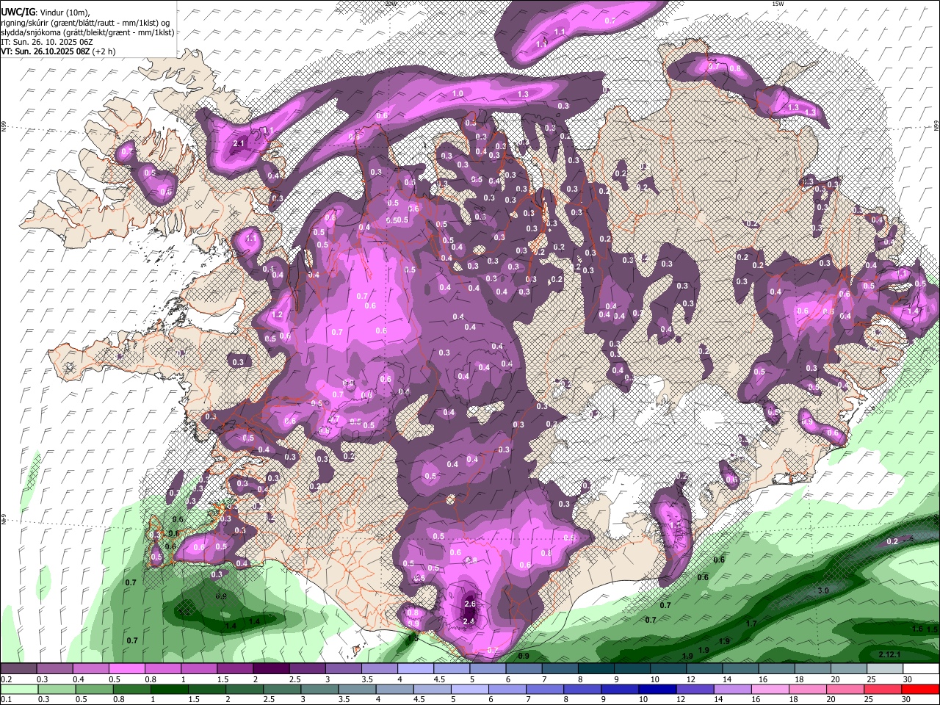
Task: Pick the white 30 swatch in snowfall legend
Action: click(921, 669)
